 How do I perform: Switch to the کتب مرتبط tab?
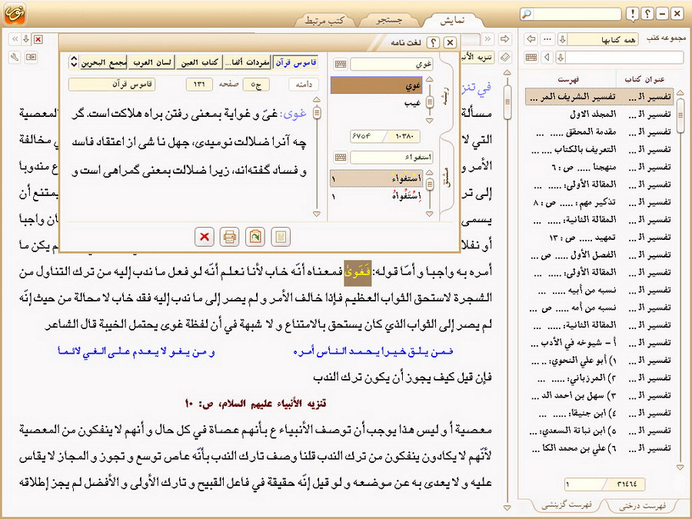[324, 20]
